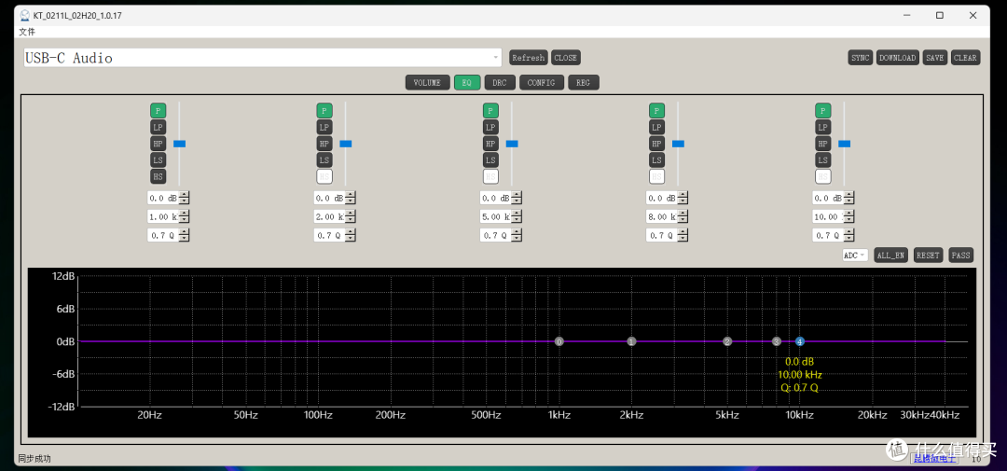The width and height of the screenshot is (1007, 471).
Task: Switch to the EQ tab
Action: [467, 83]
